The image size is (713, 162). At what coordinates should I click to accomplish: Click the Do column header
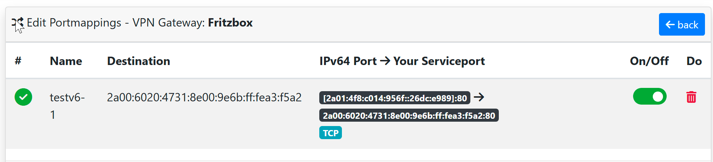(694, 61)
